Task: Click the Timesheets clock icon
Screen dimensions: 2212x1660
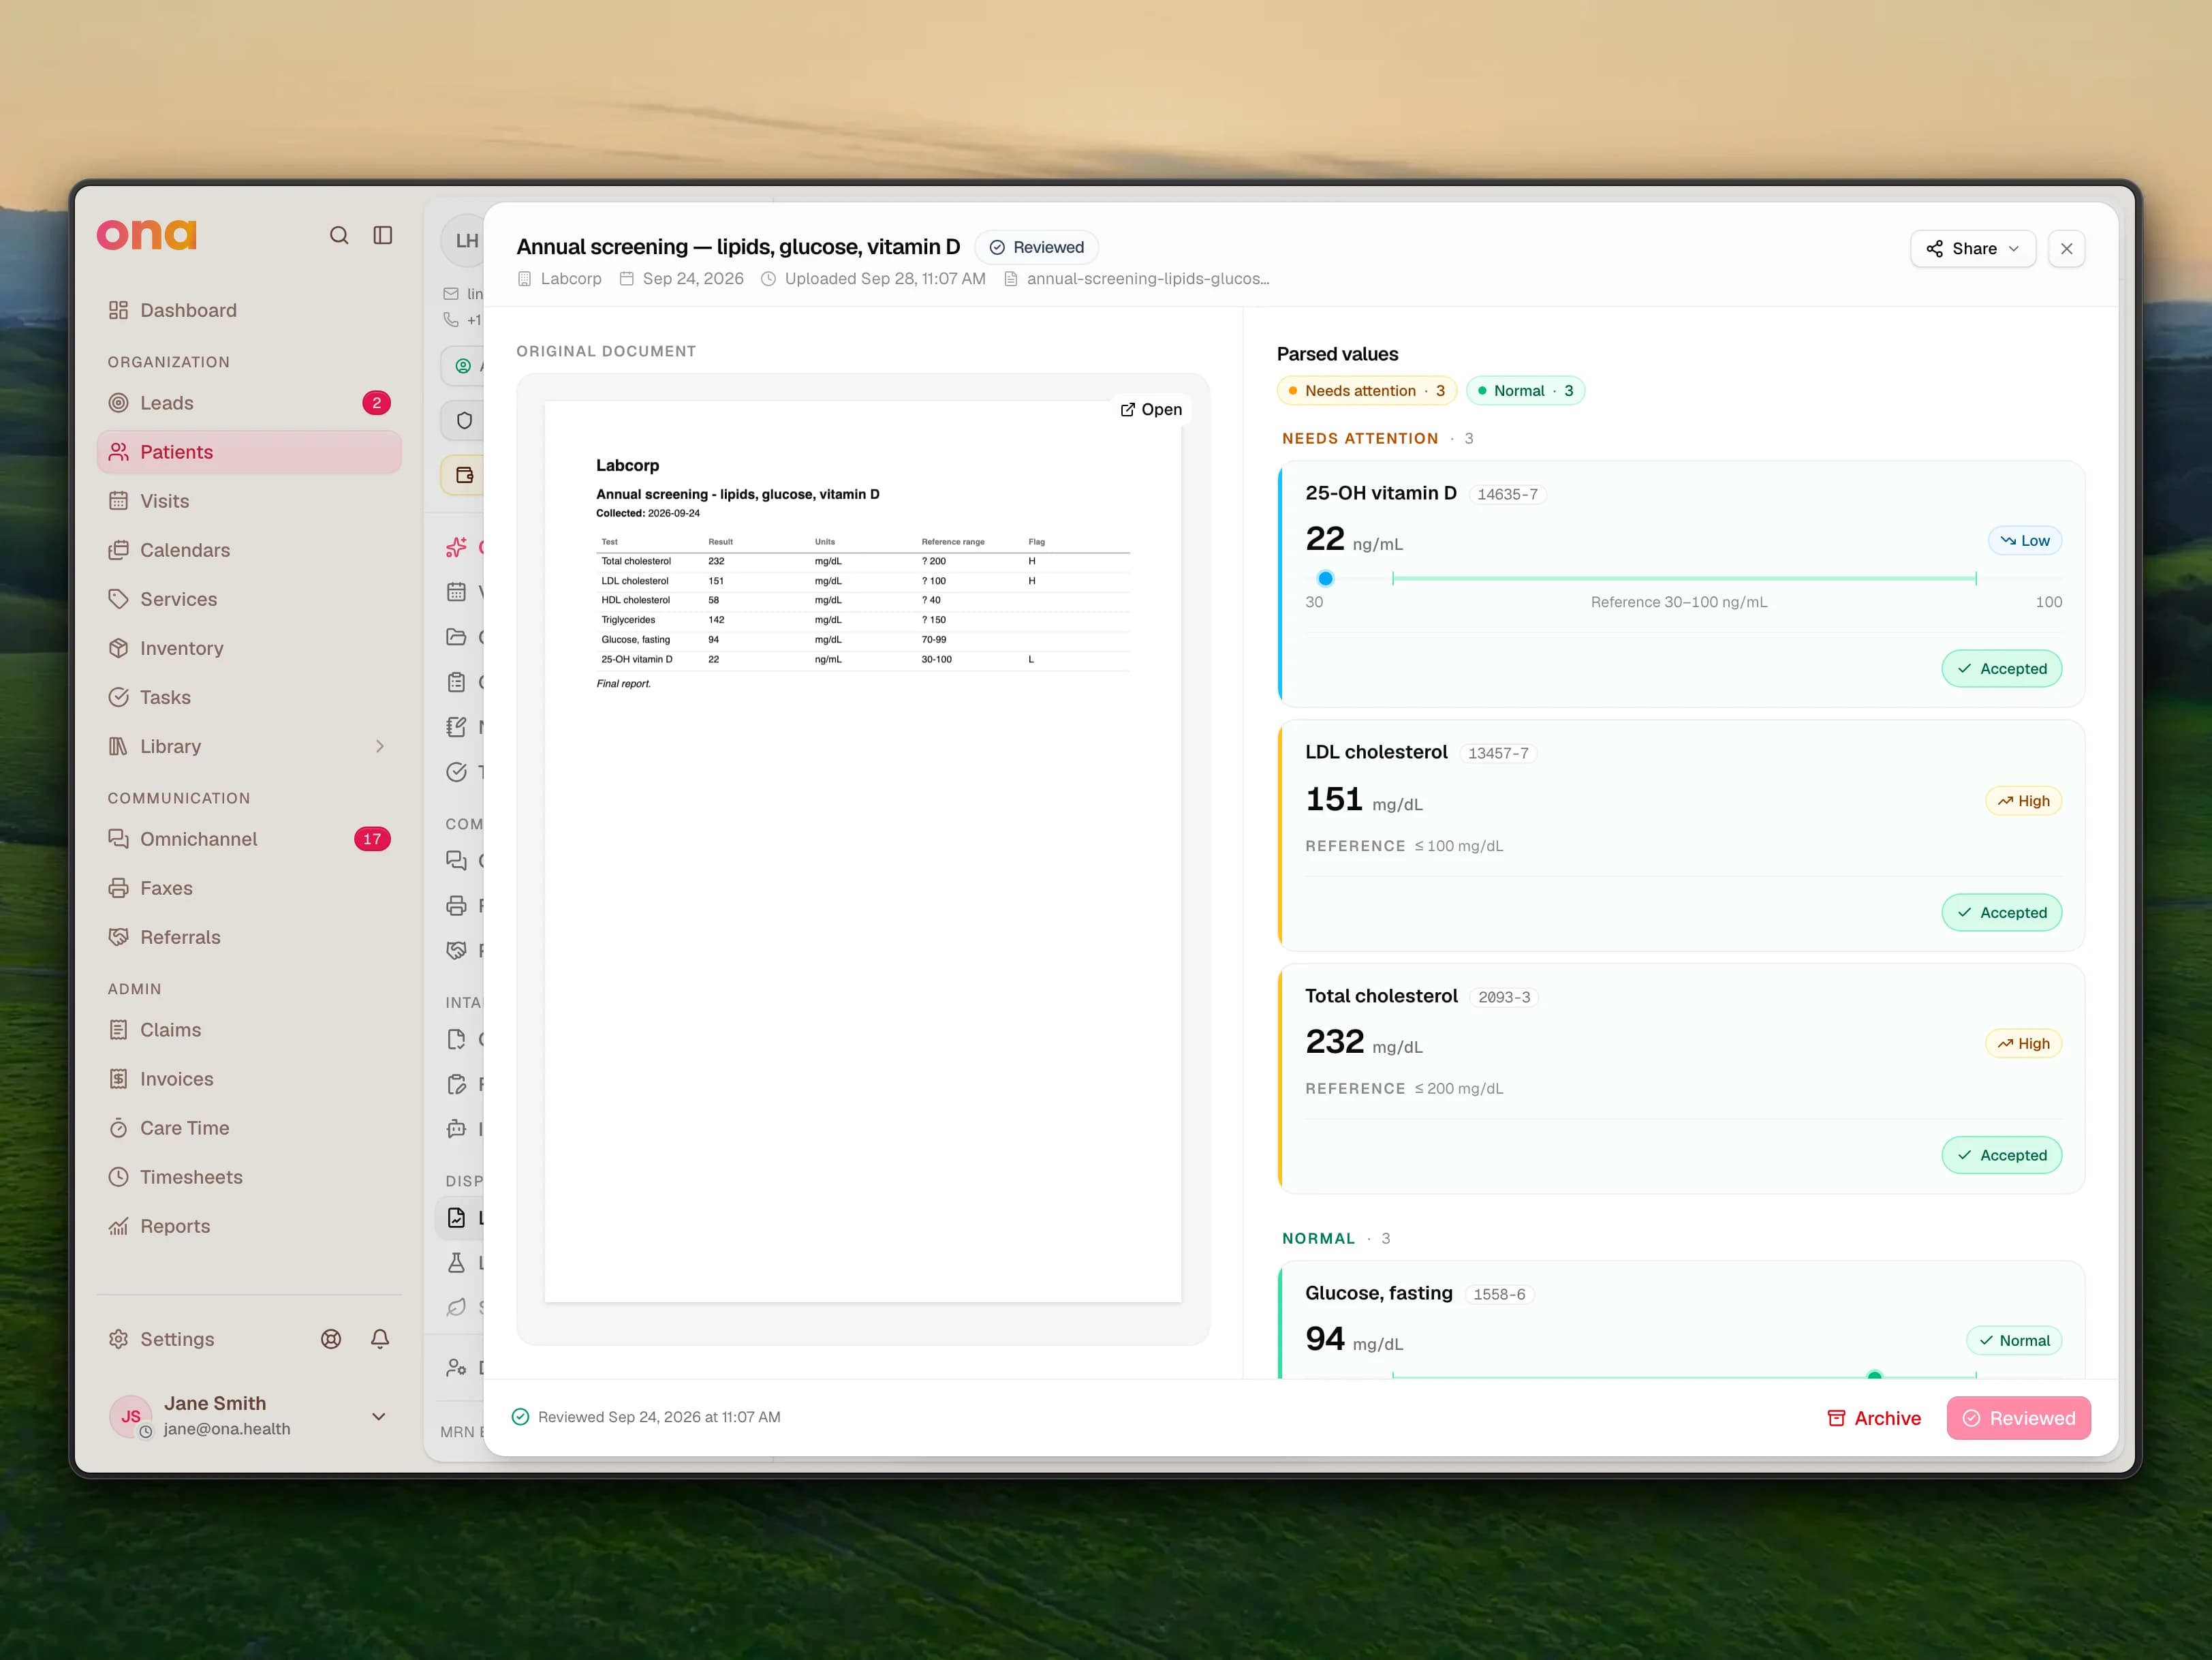Action: click(x=118, y=1177)
